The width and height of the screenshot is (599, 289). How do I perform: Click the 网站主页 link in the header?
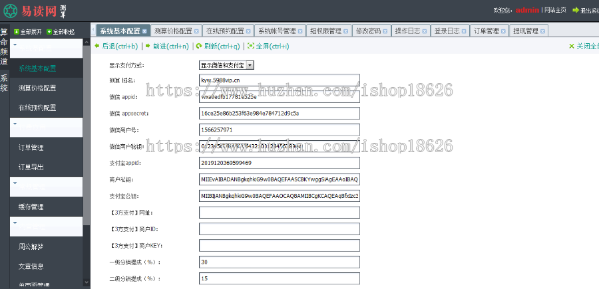554,10
